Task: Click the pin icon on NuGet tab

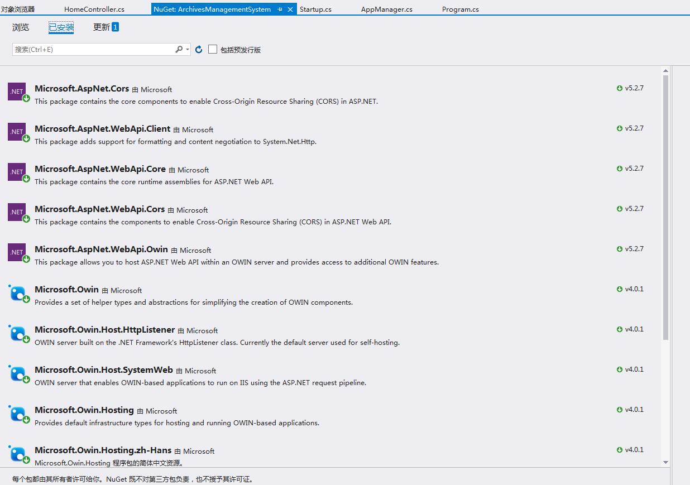Action: pos(280,9)
